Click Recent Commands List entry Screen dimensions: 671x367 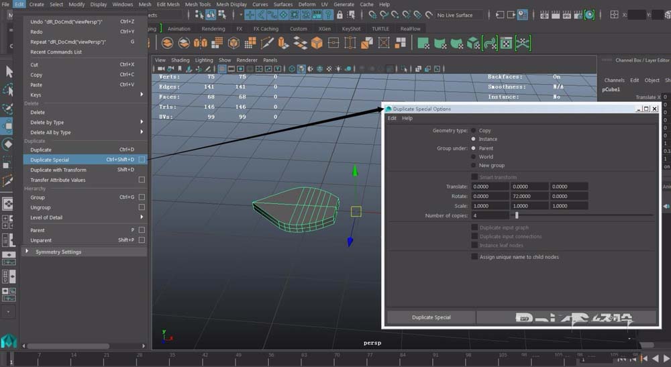click(85, 52)
